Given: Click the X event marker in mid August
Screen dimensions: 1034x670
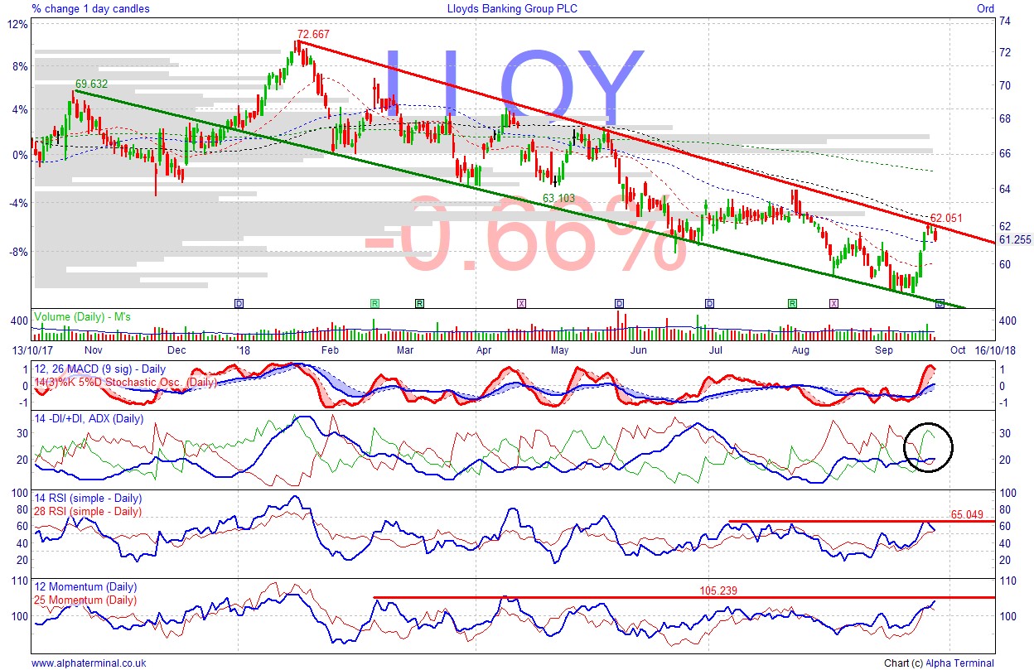Looking at the screenshot, I should [x=833, y=304].
